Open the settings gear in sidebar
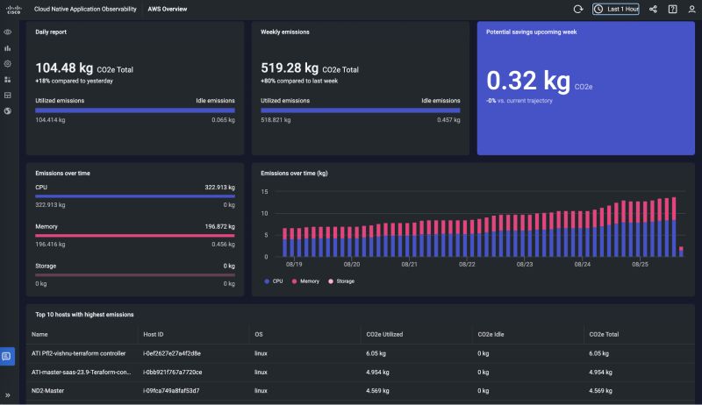The height and width of the screenshot is (405, 702). point(8,63)
